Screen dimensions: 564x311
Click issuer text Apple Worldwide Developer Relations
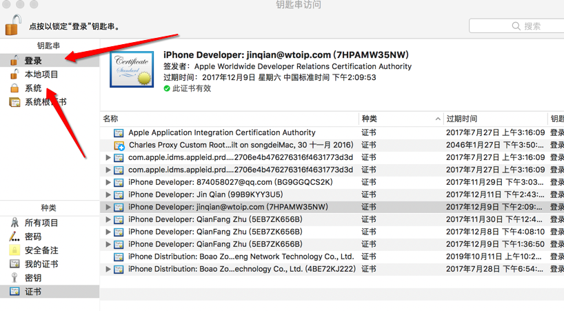point(303,66)
